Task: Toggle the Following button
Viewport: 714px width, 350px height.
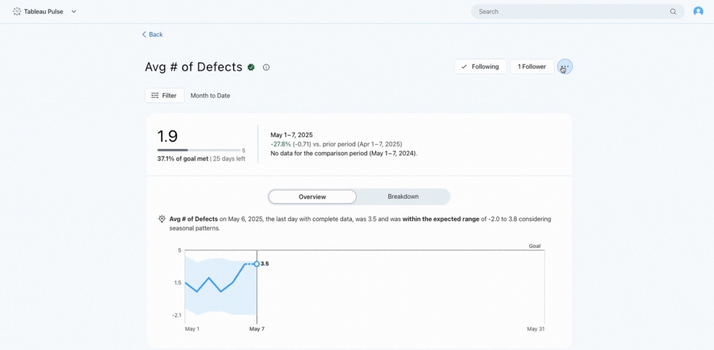Action: point(480,67)
